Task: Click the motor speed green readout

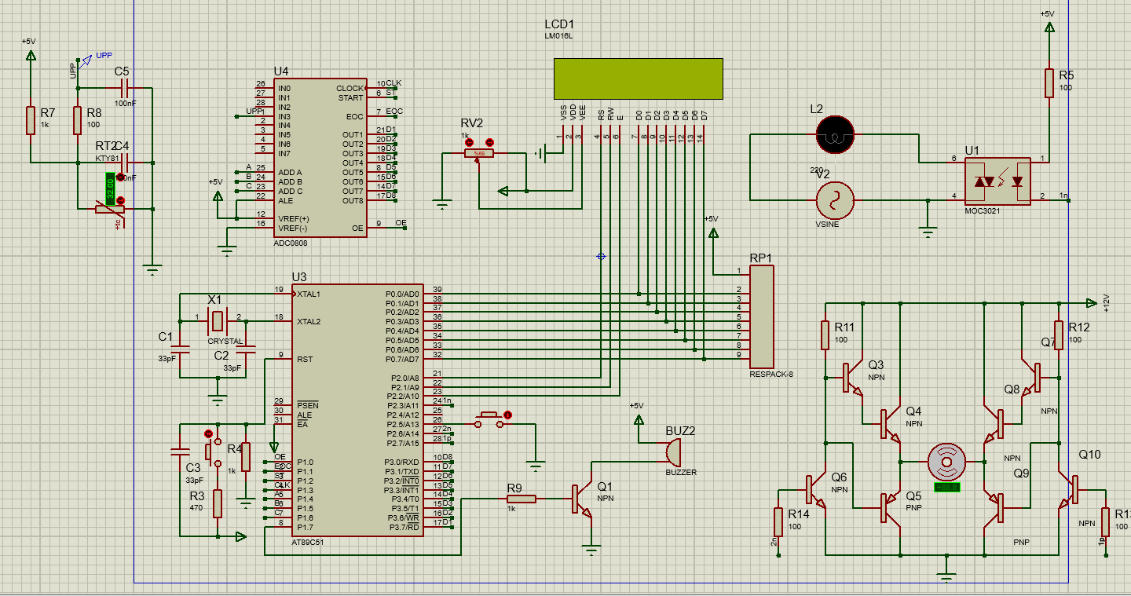Action: [x=947, y=487]
